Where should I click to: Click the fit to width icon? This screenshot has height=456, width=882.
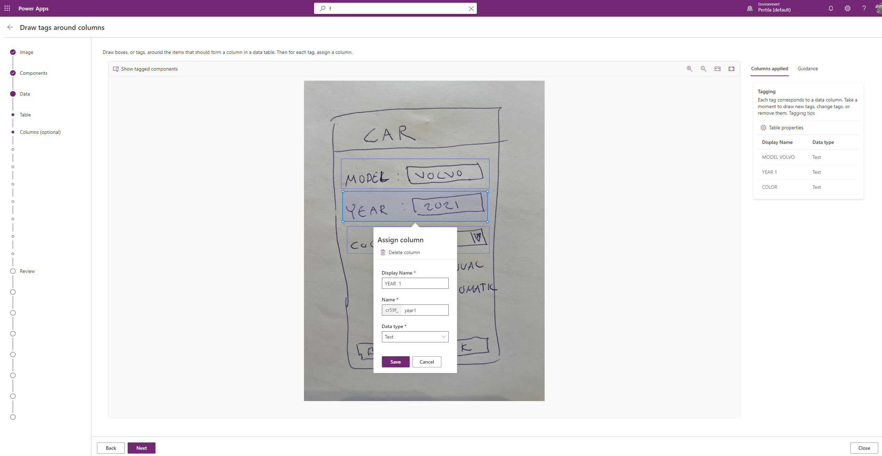(717, 69)
